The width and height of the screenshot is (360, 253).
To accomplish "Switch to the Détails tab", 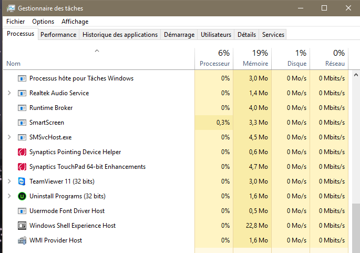I will [x=246, y=35].
